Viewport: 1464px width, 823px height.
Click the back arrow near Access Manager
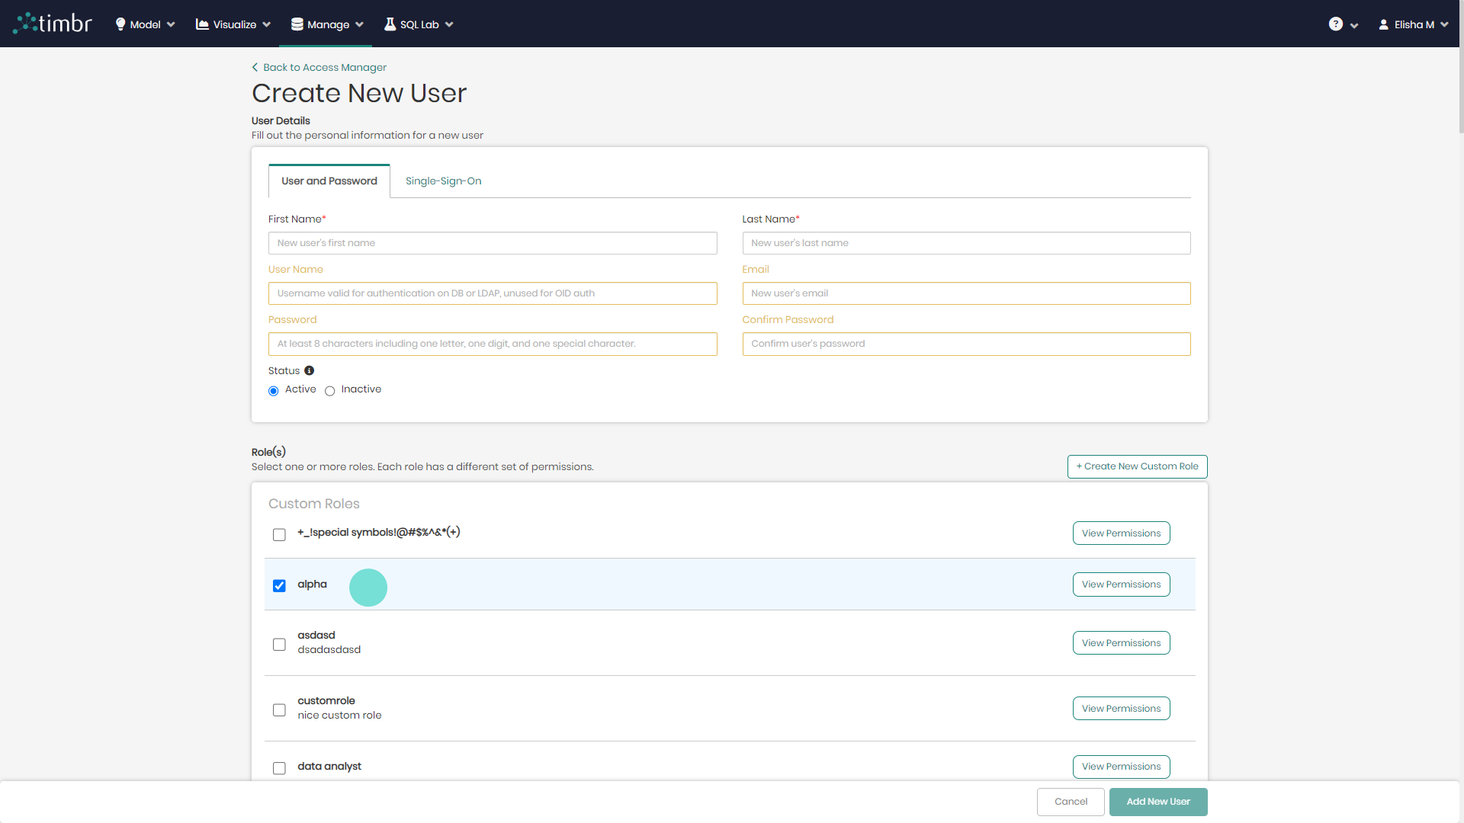(255, 67)
